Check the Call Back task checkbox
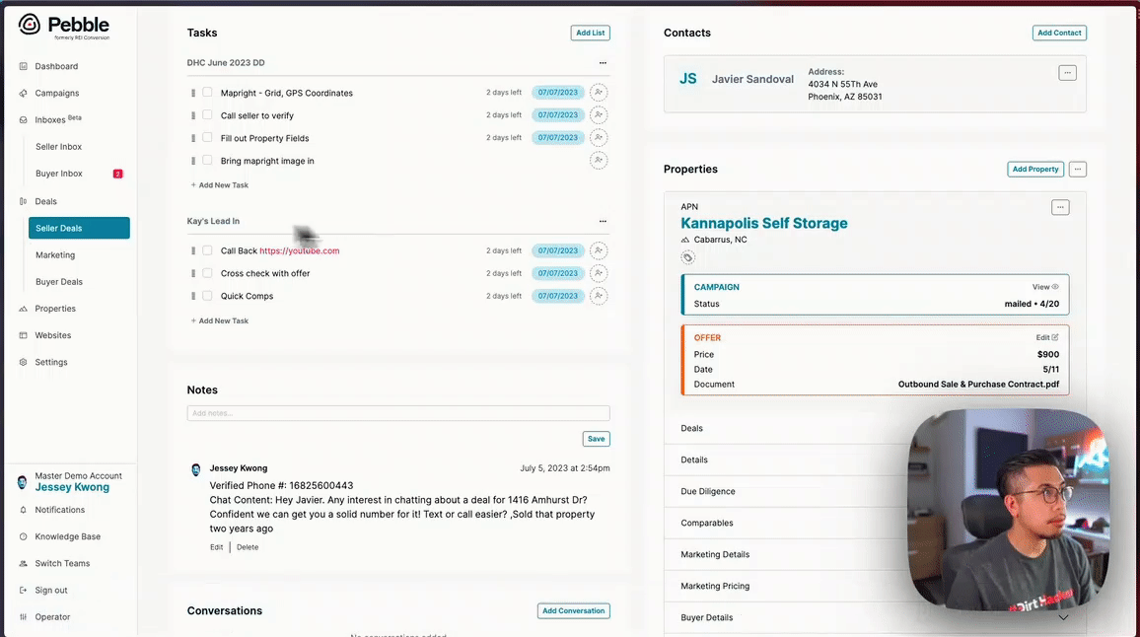This screenshot has width=1140, height=637. (x=207, y=250)
